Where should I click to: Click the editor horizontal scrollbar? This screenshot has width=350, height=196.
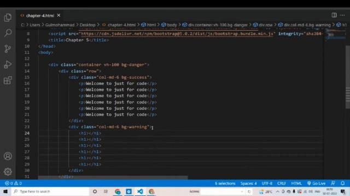(x=113, y=177)
